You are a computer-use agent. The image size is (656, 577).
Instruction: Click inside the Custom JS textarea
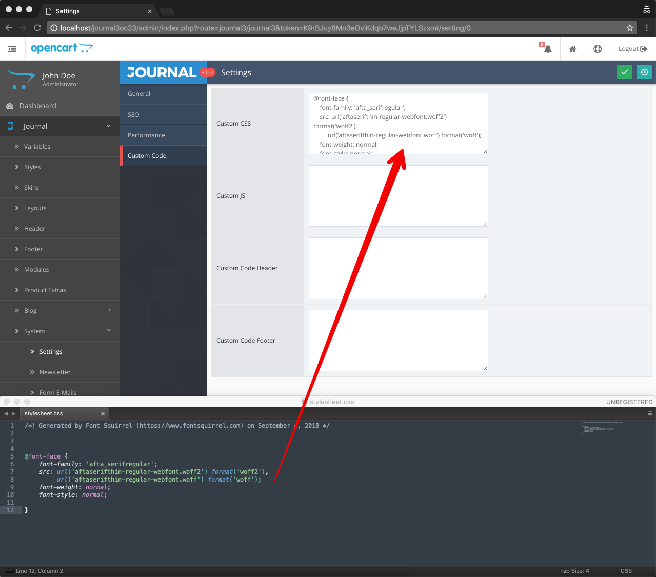[399, 196]
